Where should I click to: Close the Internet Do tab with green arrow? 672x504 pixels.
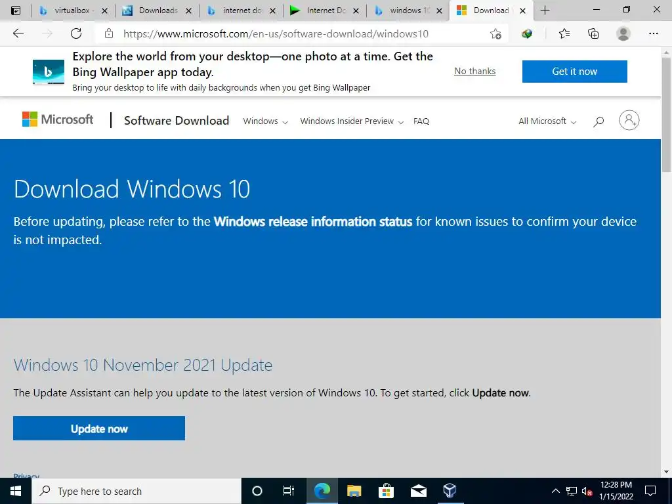click(356, 10)
